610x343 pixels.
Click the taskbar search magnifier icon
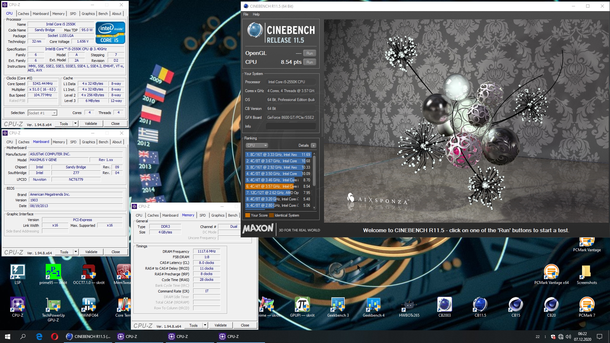pos(23,337)
